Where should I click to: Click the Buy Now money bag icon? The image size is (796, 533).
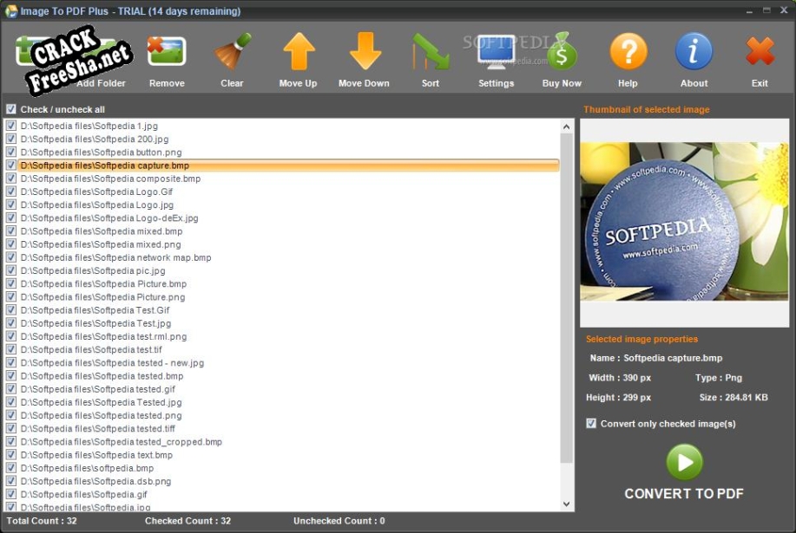tap(562, 54)
